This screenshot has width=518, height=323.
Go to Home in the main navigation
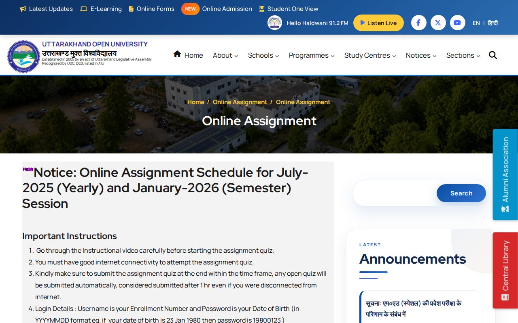coord(194,55)
